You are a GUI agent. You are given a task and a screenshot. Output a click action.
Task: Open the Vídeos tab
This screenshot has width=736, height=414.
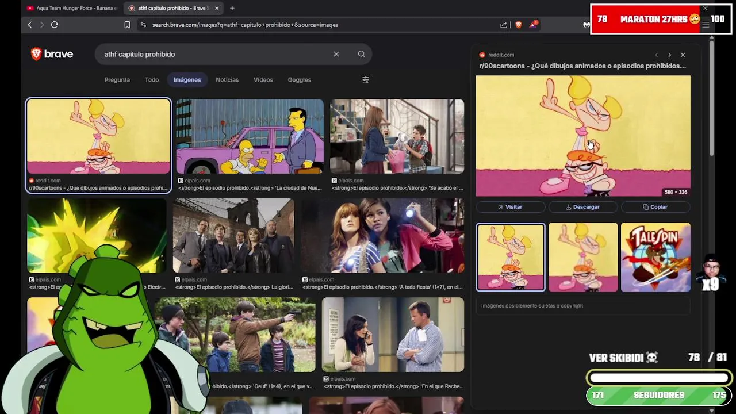click(263, 80)
